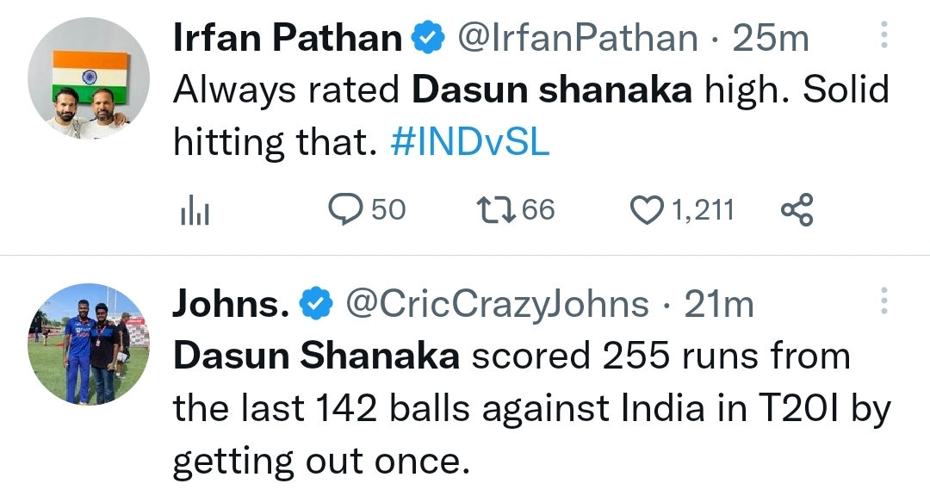The image size is (930, 496).
Task: Click Irfan Pathan's blue verified badge
Action: (x=427, y=38)
